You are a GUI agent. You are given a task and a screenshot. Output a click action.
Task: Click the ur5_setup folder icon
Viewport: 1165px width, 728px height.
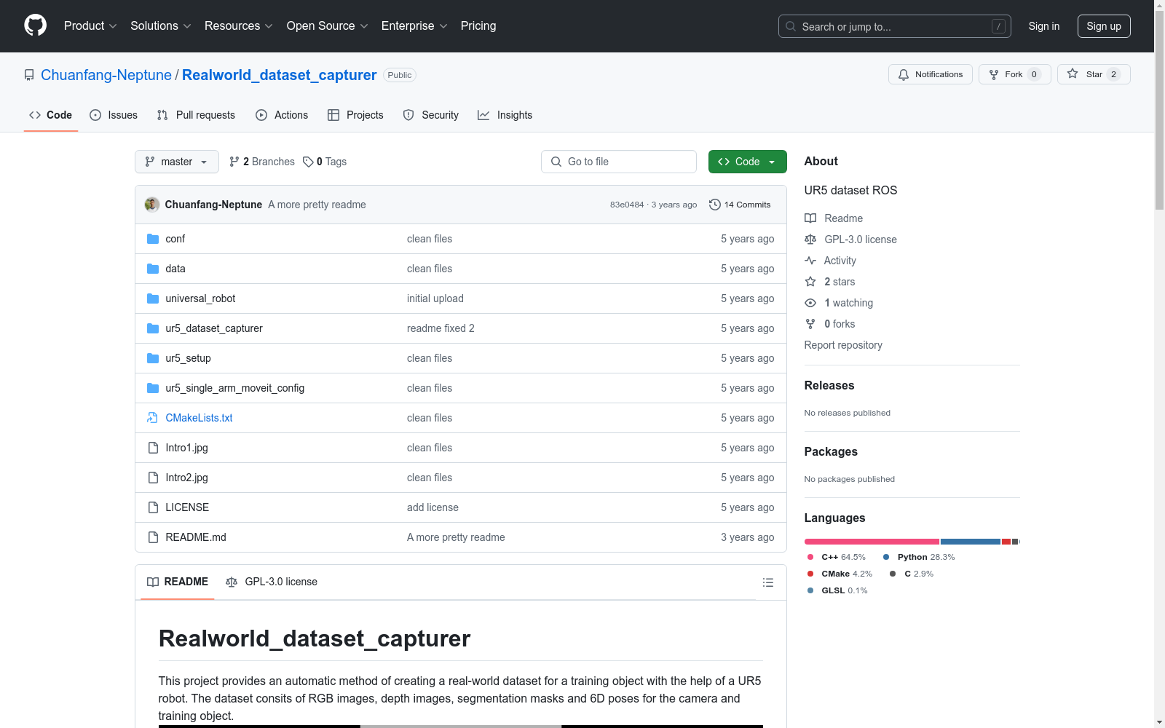153,358
